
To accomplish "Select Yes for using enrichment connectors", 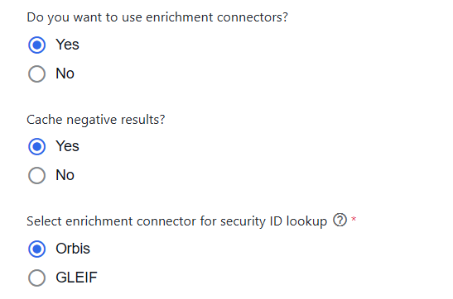I will 36,45.
